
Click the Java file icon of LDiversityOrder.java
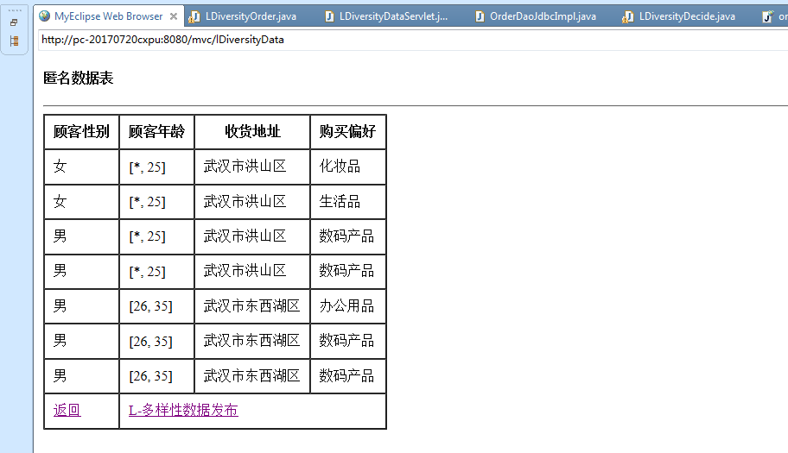[194, 17]
